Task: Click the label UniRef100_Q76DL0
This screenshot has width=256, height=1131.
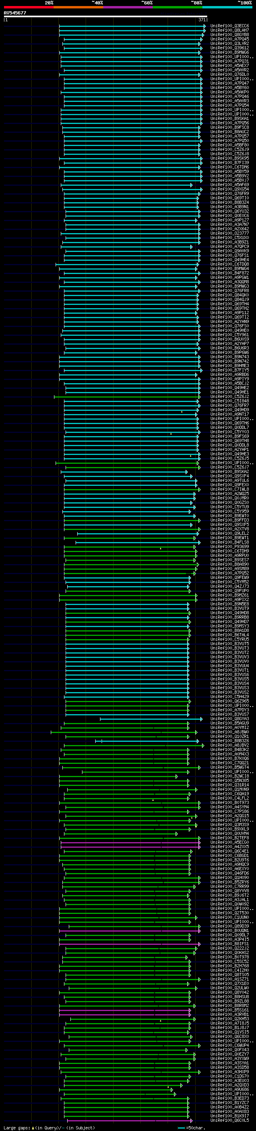Action: point(230,74)
